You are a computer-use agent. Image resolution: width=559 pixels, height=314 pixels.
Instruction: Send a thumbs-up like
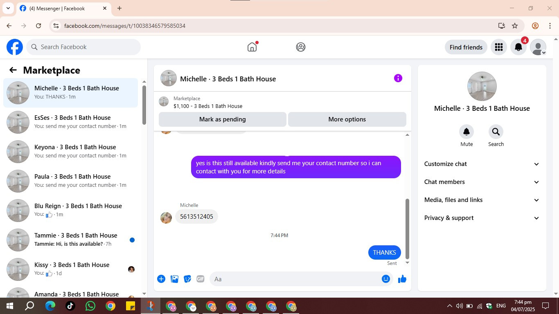point(402,279)
